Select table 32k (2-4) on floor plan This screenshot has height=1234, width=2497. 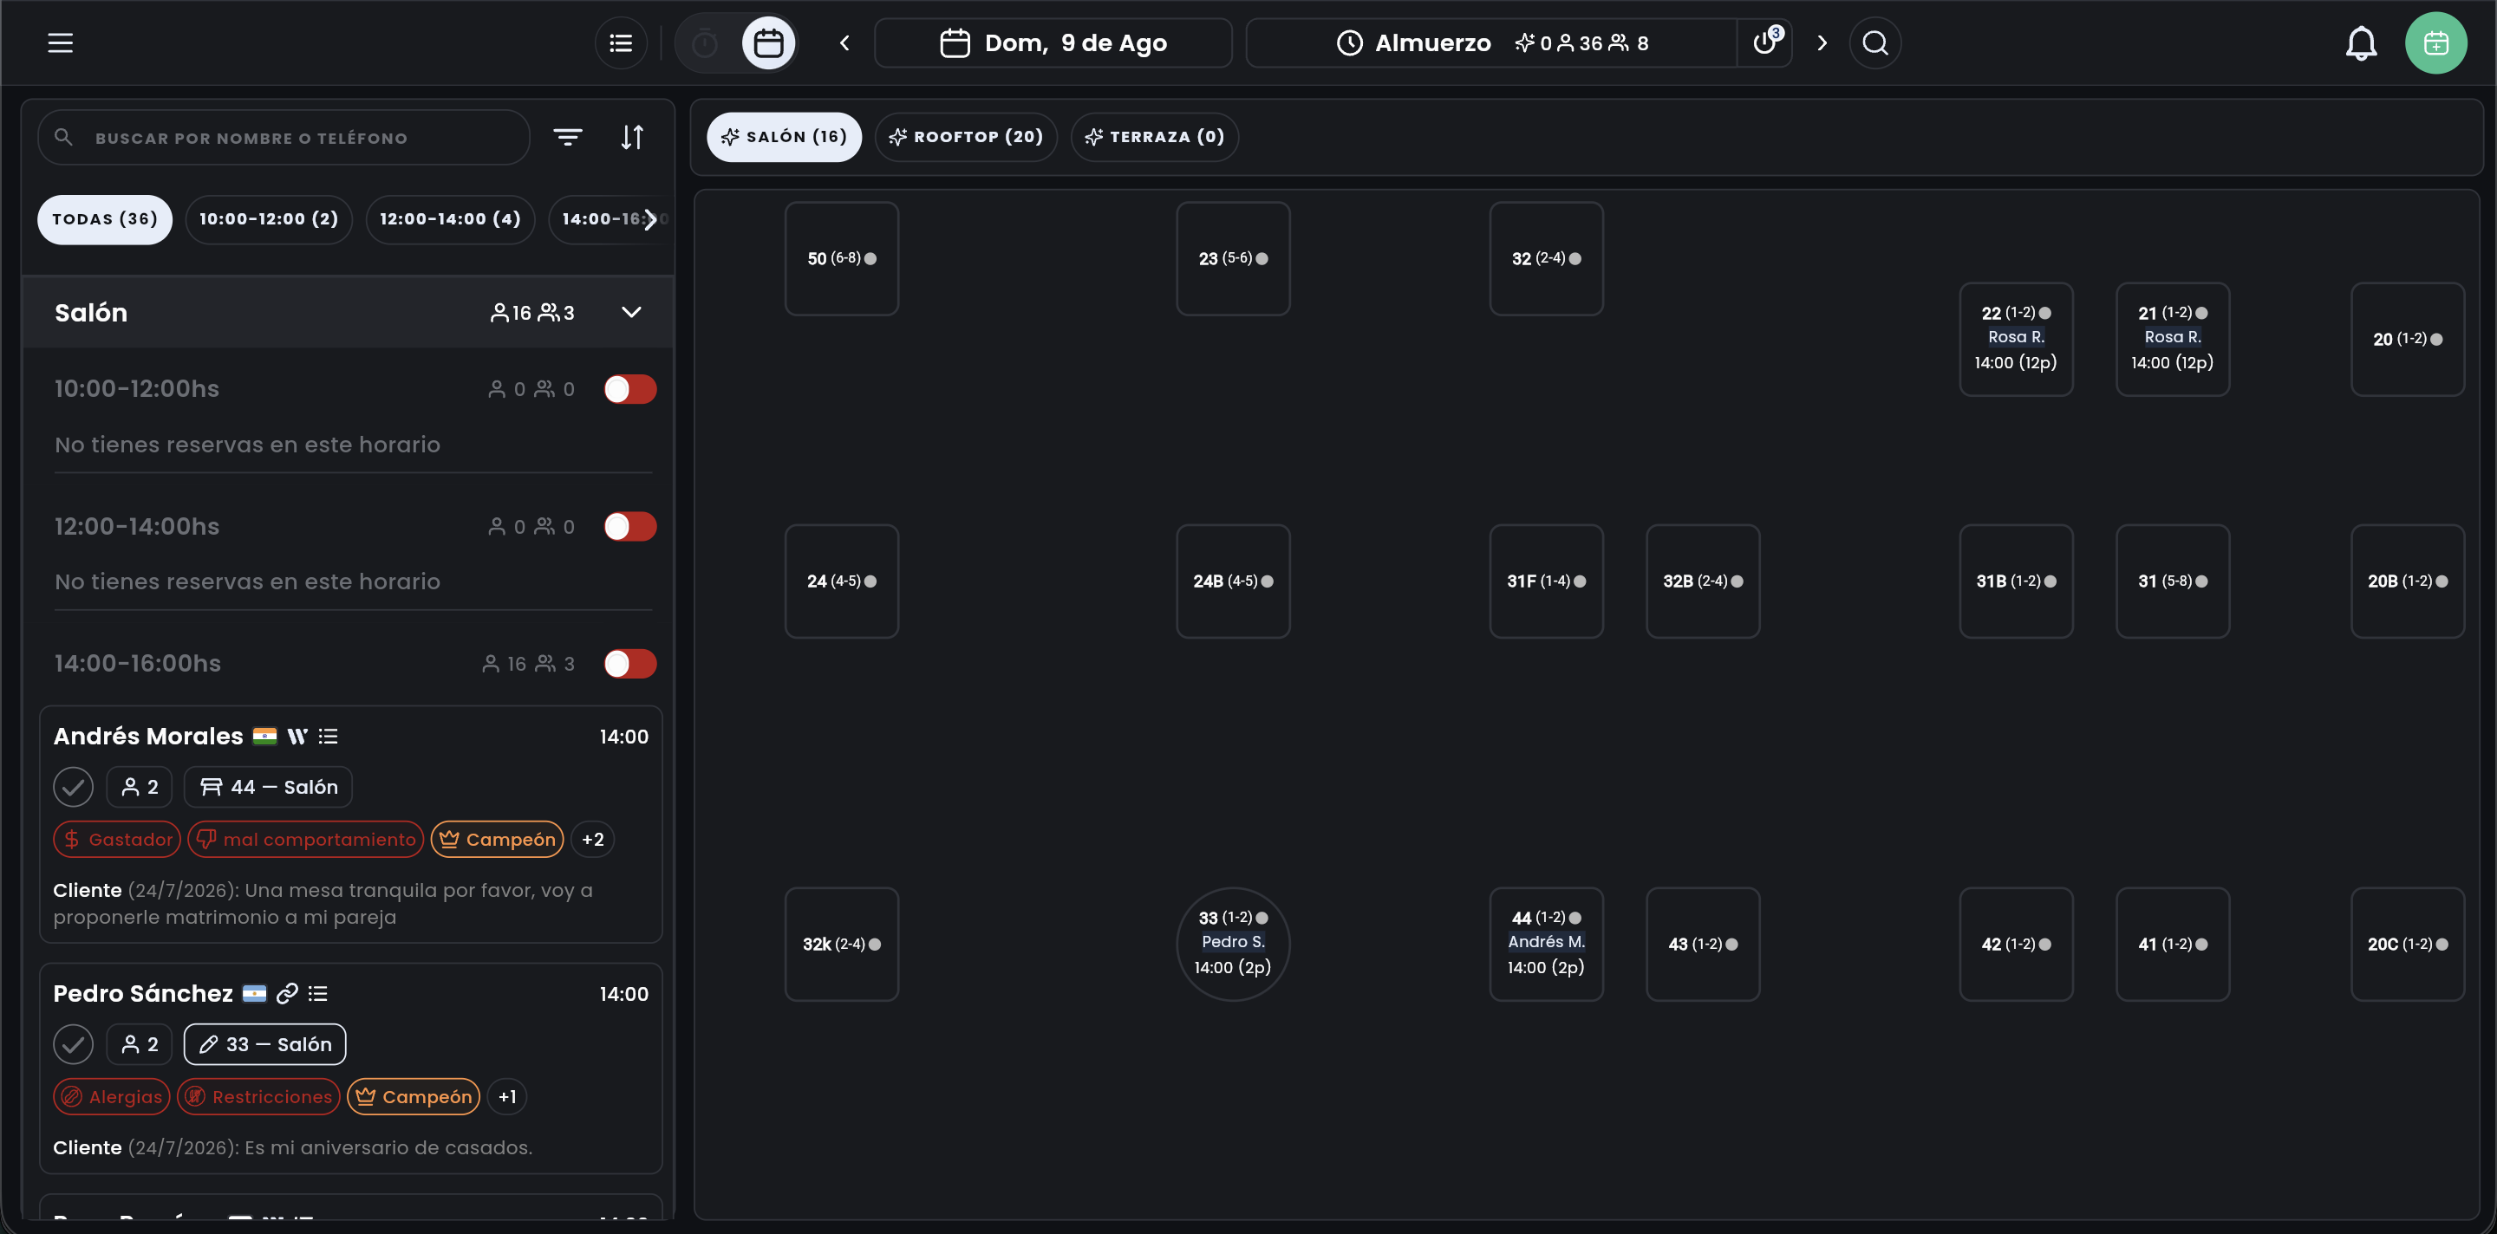coord(841,945)
